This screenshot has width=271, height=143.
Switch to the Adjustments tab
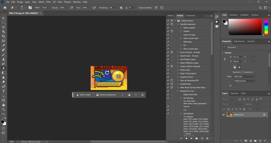click(x=239, y=41)
